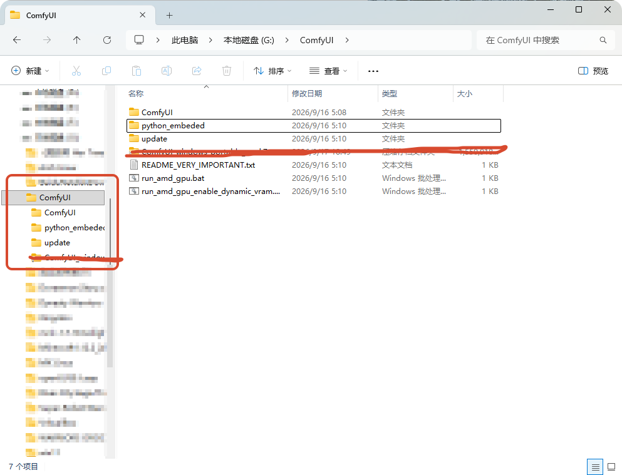Expand chevron after ComfyUI in address bar
This screenshot has height=475, width=622.
346,40
